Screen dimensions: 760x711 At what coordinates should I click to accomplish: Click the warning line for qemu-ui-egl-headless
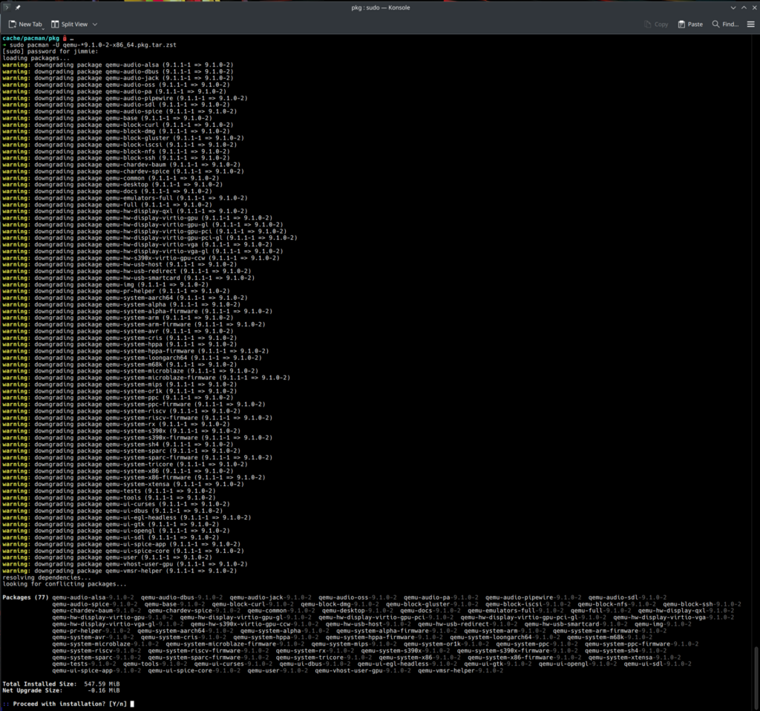[x=126, y=517]
